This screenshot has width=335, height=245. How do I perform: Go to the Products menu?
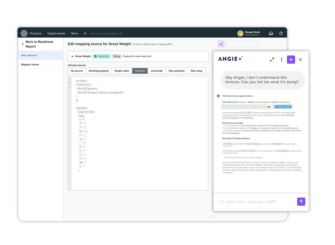click(36, 33)
